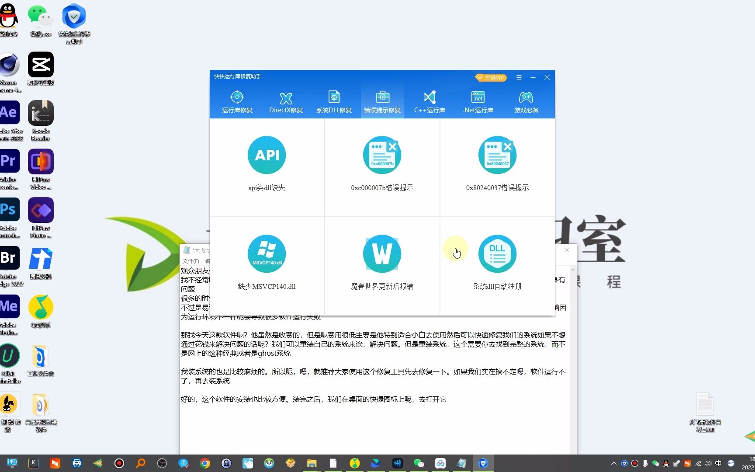Open the text file icon on the right desktop

tap(705, 413)
